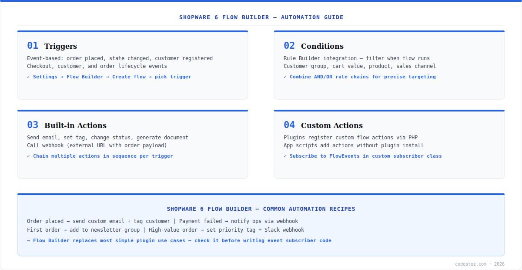
Task: Click the 'Triggers' card heading
Action: tap(60, 46)
